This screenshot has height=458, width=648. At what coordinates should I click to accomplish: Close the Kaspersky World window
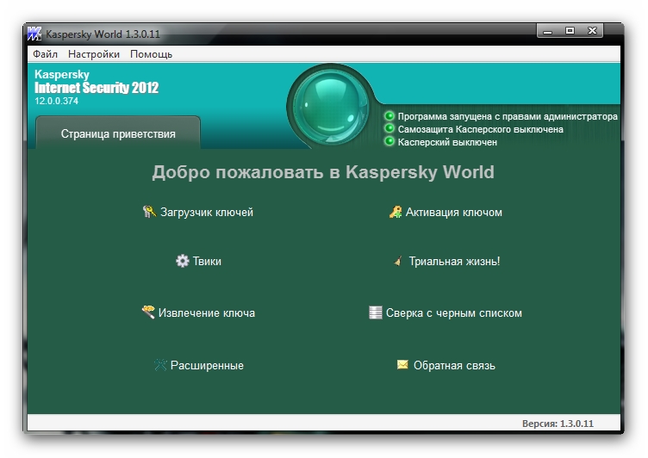592,31
